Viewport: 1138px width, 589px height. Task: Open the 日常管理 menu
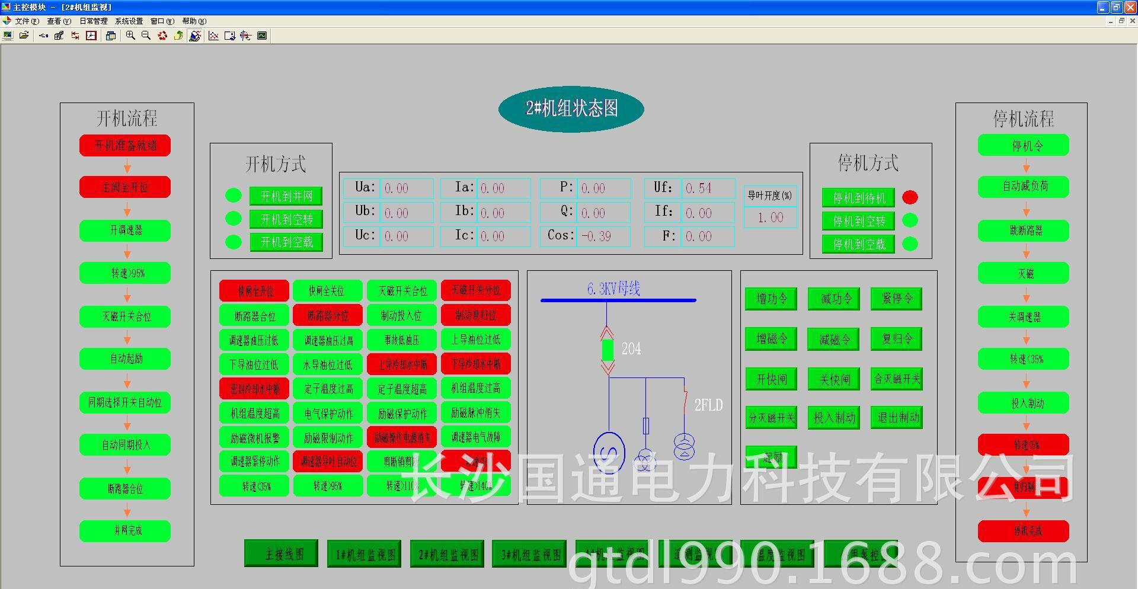point(94,21)
